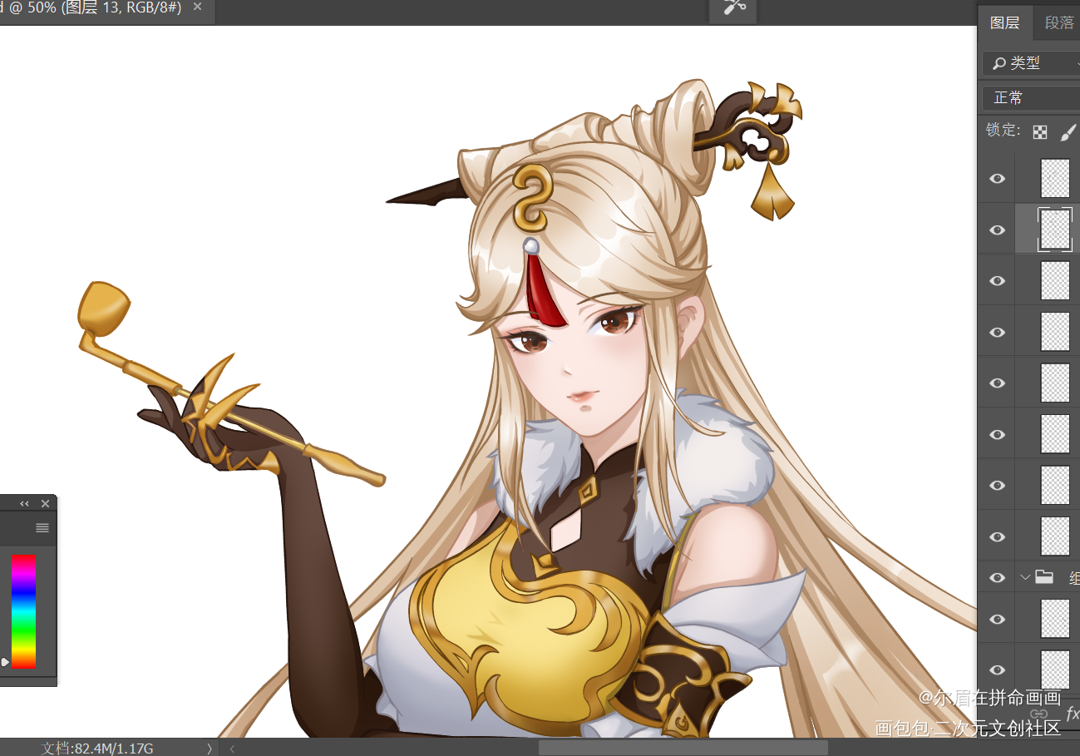Click the folder icon of the layer group
Screen dimensions: 1080x756
(1043, 577)
